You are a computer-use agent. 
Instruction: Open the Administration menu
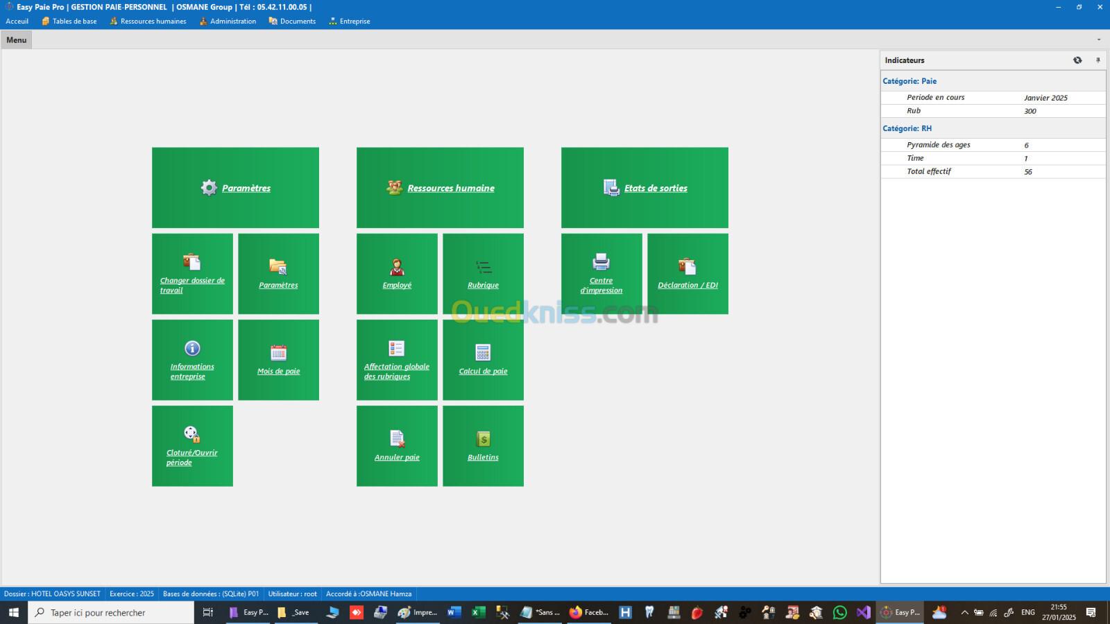[228, 21]
